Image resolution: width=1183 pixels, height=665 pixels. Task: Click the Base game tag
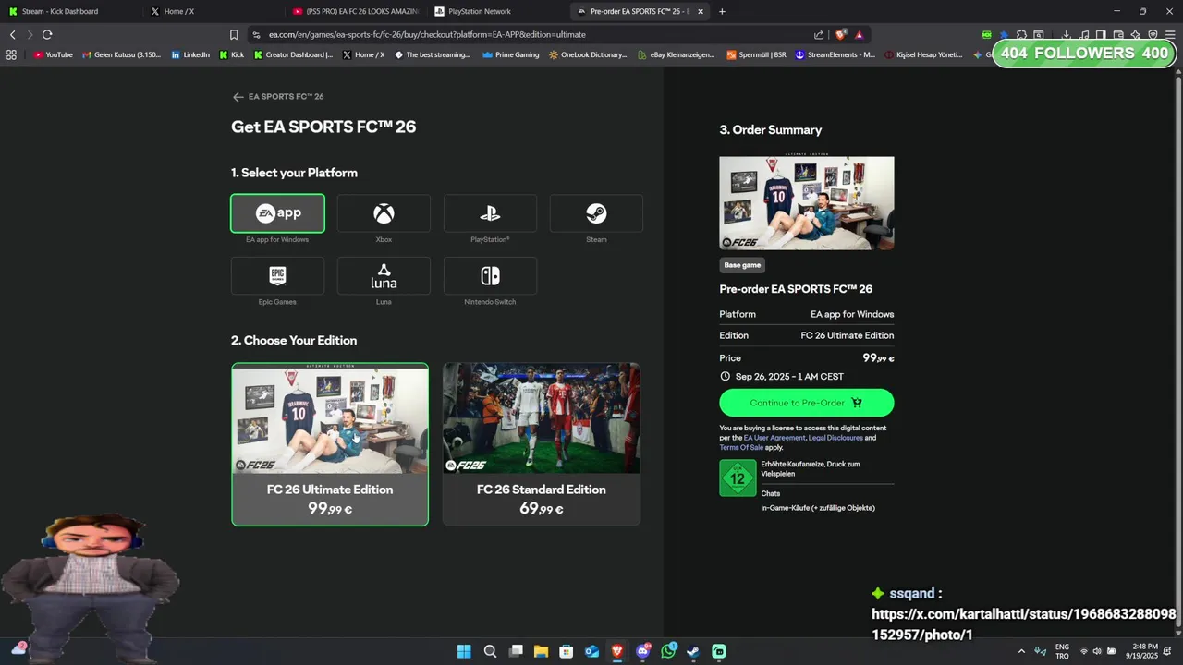pyautogui.click(x=742, y=265)
